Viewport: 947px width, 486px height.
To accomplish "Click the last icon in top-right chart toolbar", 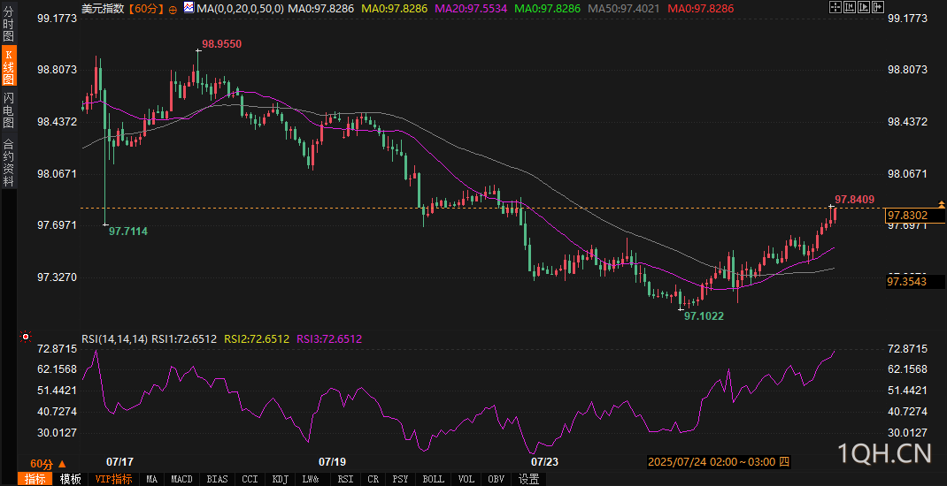I will tap(880, 8).
